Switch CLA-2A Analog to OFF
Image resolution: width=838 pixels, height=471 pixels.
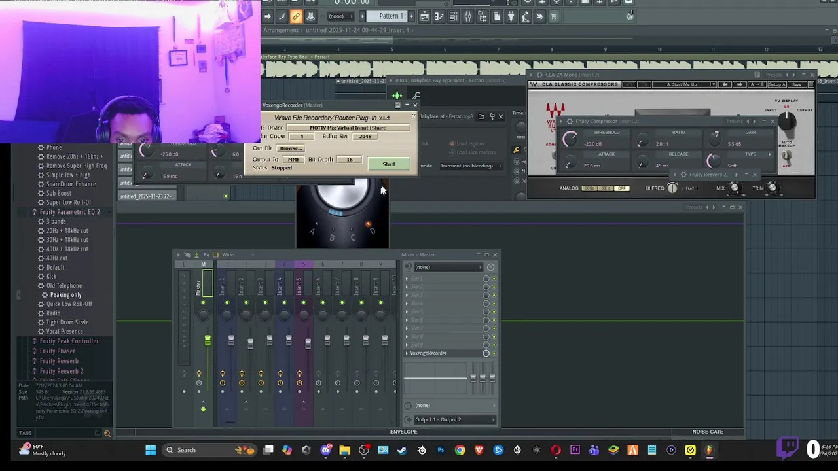pos(622,188)
